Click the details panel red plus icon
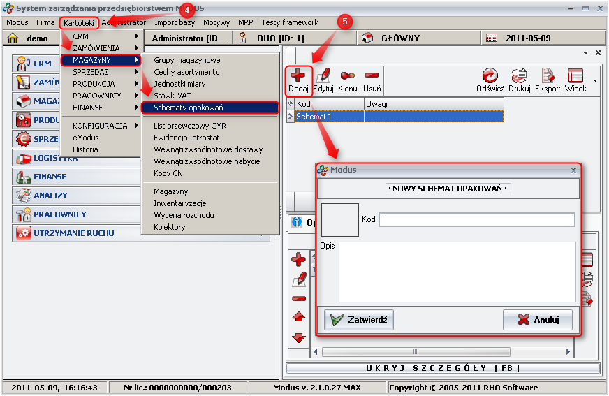The height and width of the screenshot is (396, 609). pos(298,259)
